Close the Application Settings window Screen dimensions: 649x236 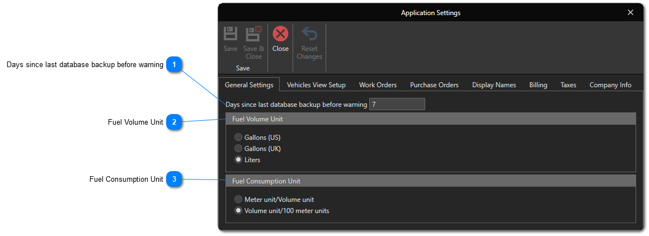pos(631,12)
